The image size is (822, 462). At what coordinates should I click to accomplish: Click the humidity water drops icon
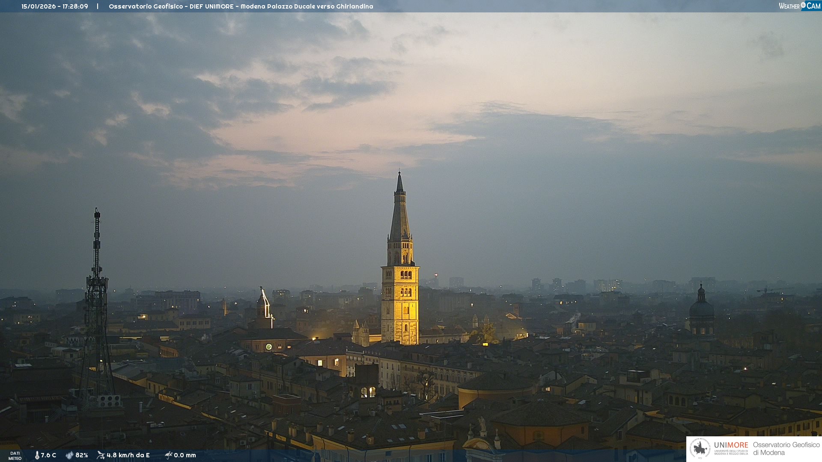pos(69,455)
